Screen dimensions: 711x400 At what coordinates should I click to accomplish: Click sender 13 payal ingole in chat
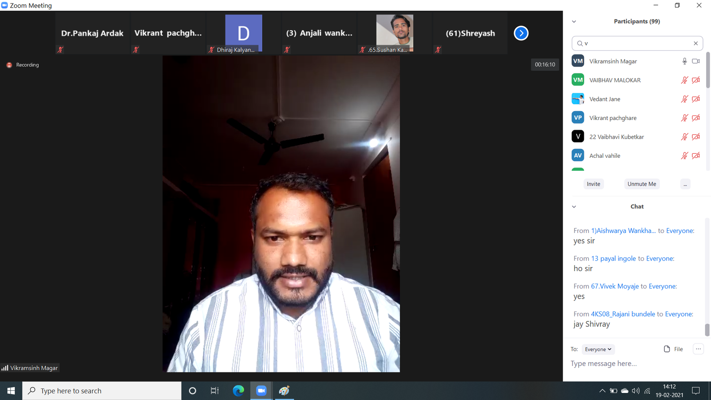613,258
